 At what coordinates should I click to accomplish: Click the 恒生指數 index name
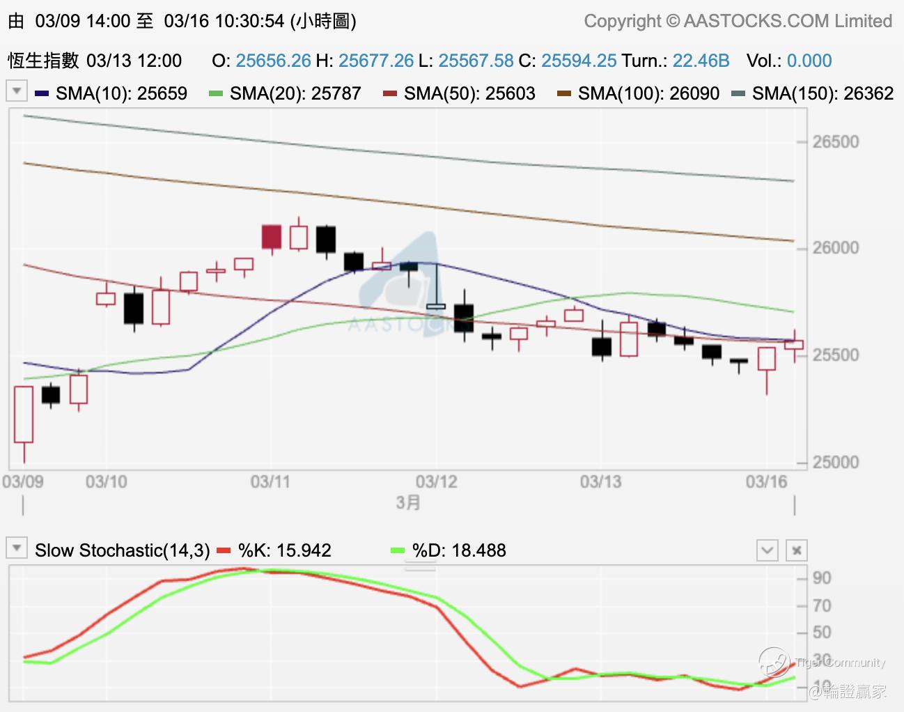coord(44,61)
